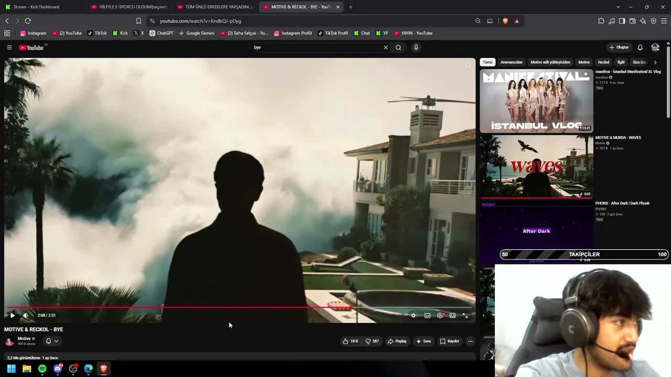The width and height of the screenshot is (671, 377).
Task: Open Leo AI sparkle icon
Action: coord(643,21)
